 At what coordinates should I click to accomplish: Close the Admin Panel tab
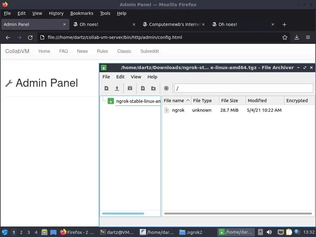coord(64,24)
